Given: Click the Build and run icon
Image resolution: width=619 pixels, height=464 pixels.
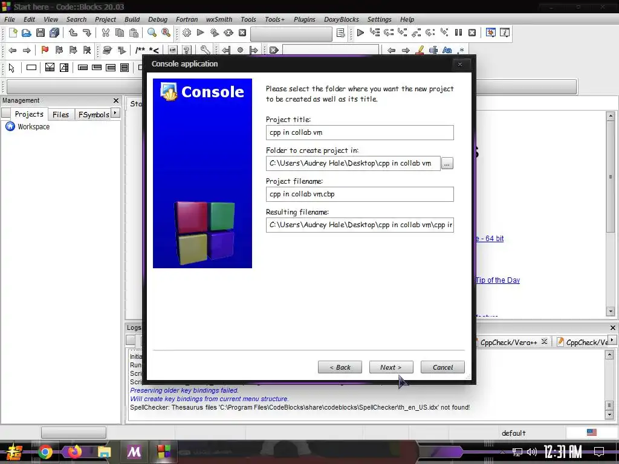Looking at the screenshot, I should [215, 33].
